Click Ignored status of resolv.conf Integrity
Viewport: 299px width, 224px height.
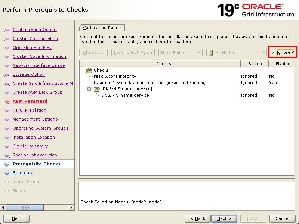point(249,76)
